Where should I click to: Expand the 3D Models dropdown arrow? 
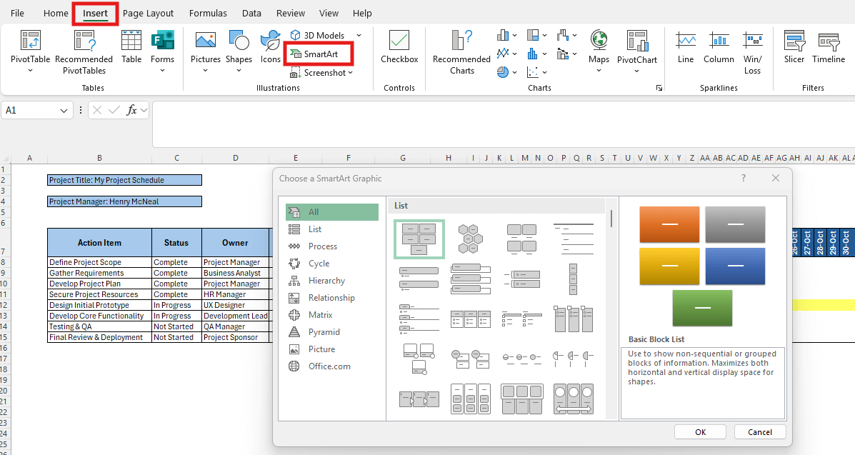359,35
